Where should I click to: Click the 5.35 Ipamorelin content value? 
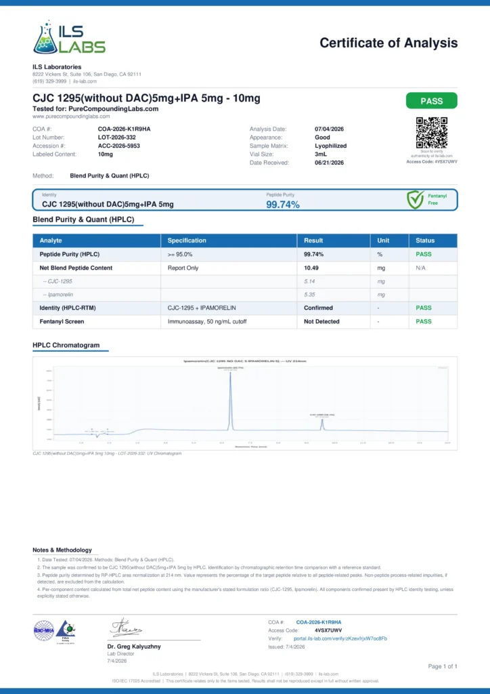[309, 294]
